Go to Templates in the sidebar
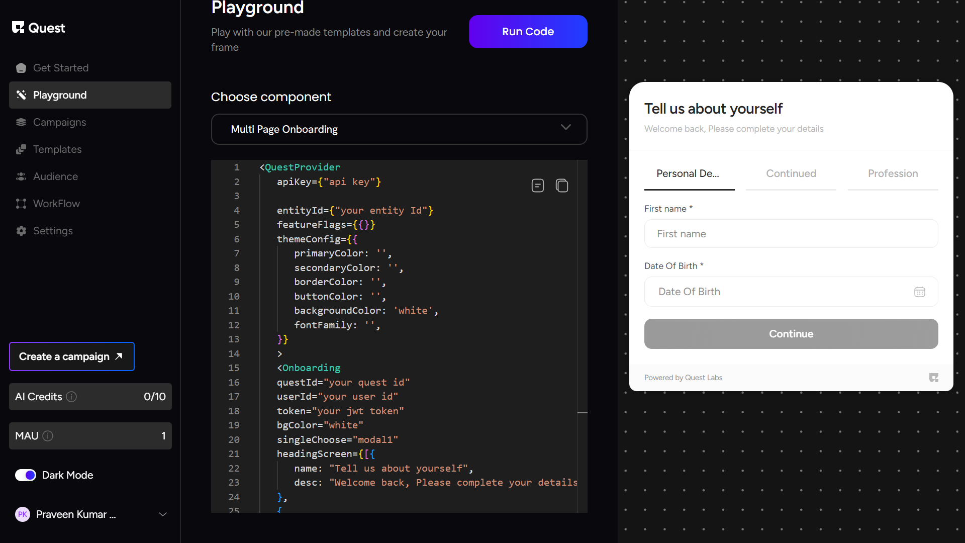This screenshot has height=543, width=965. tap(57, 149)
